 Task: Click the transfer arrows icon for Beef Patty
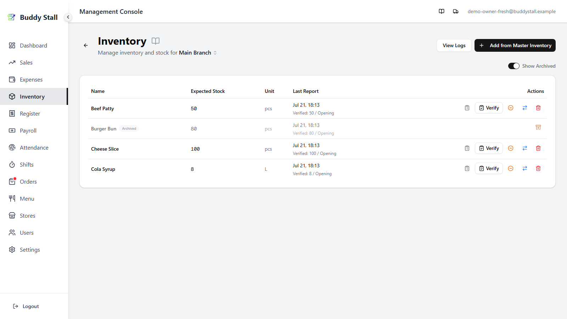[525, 108]
